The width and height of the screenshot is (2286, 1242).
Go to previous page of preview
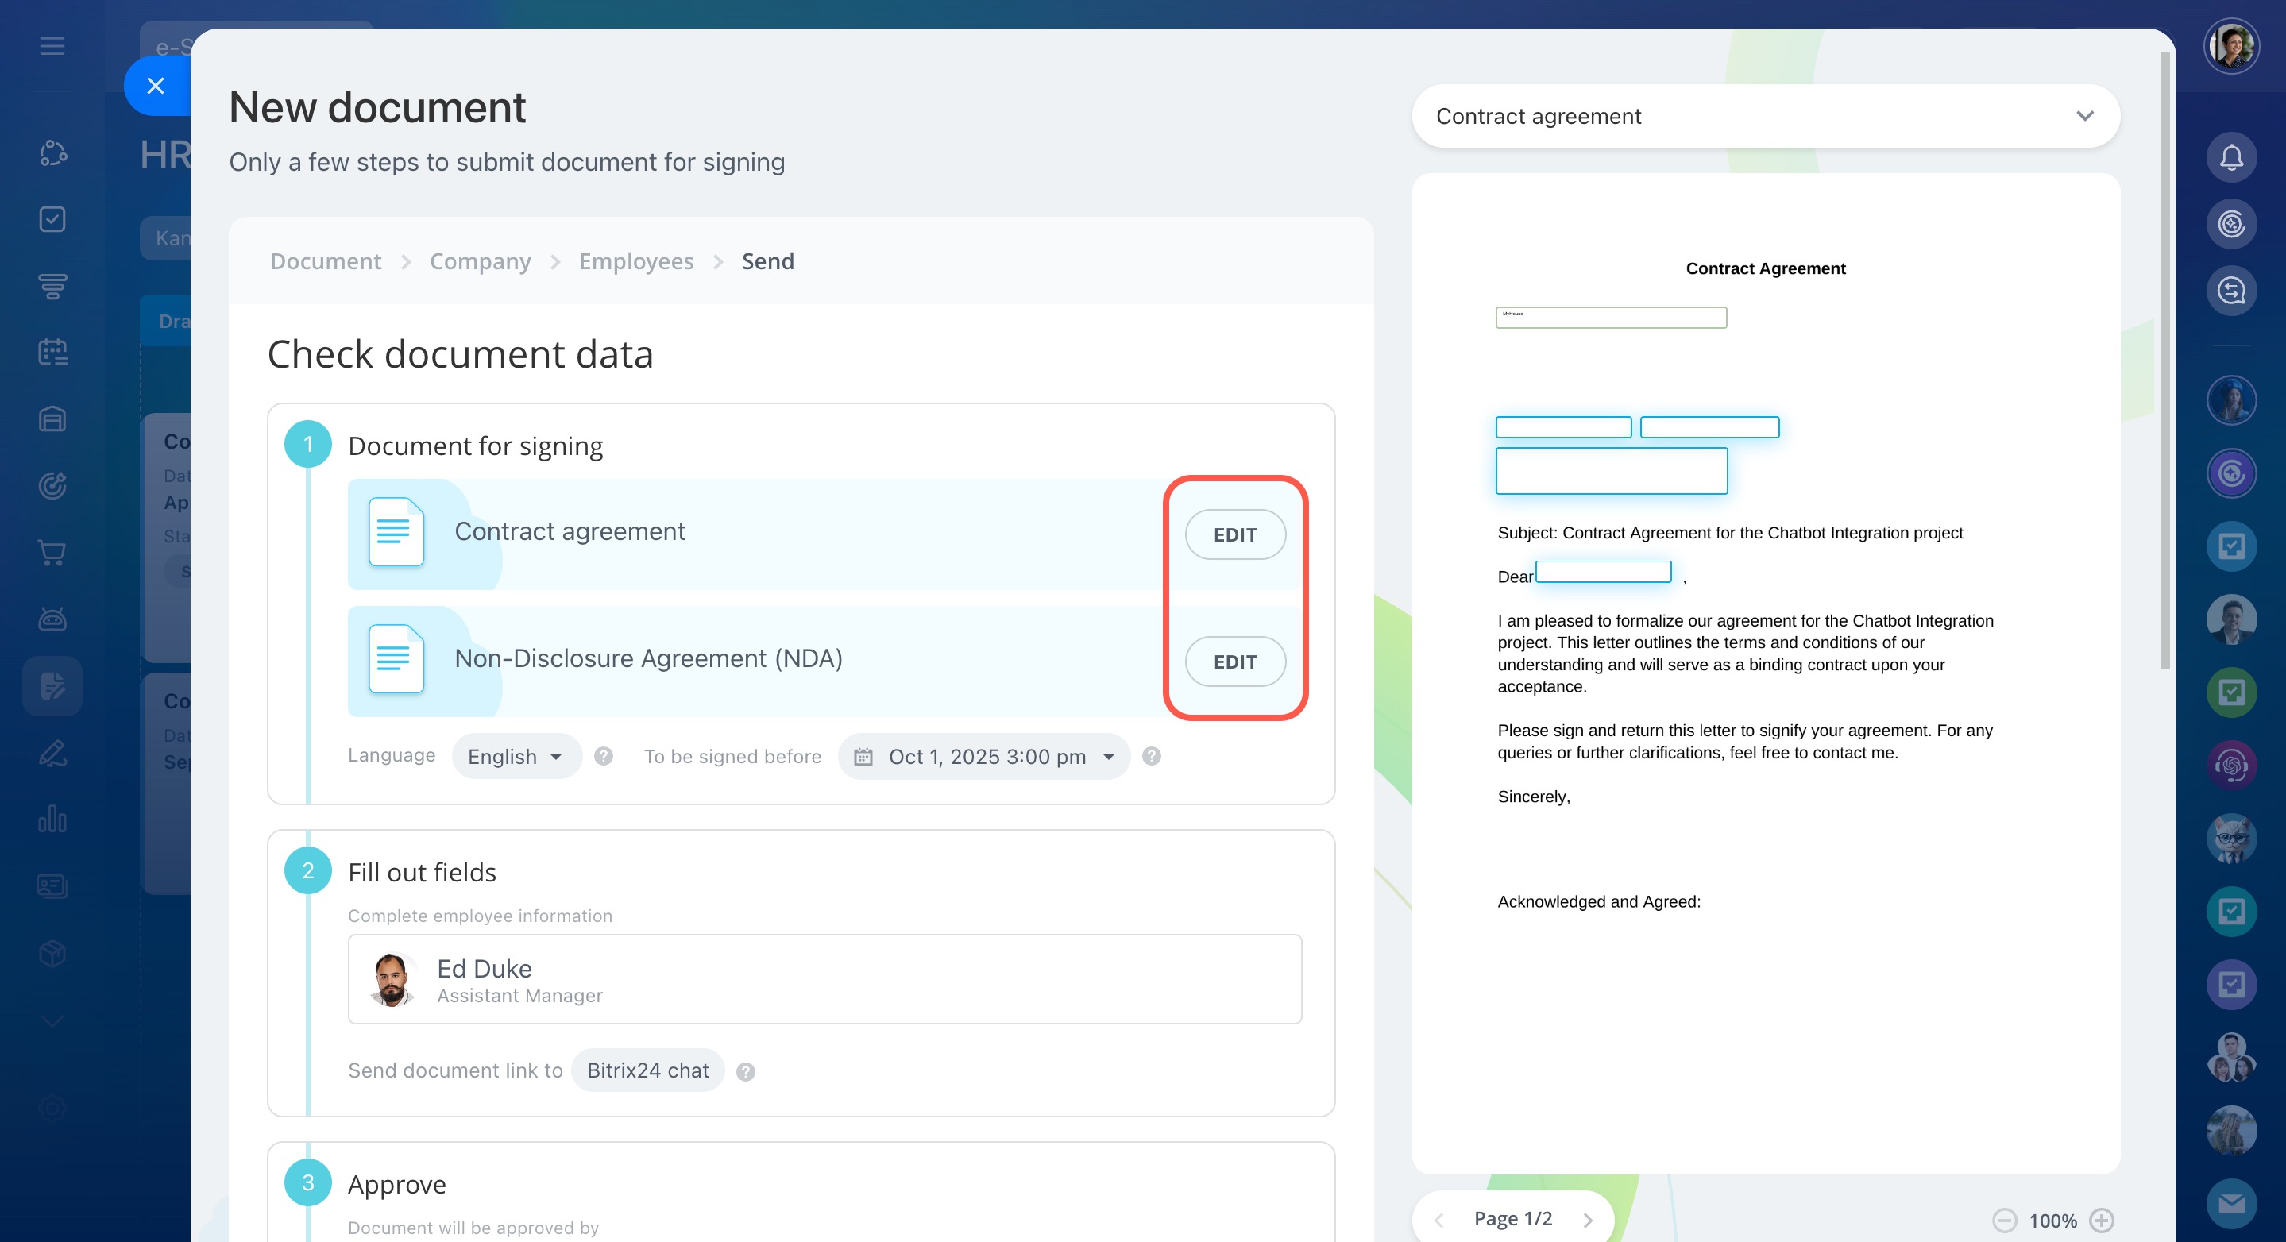point(1439,1221)
